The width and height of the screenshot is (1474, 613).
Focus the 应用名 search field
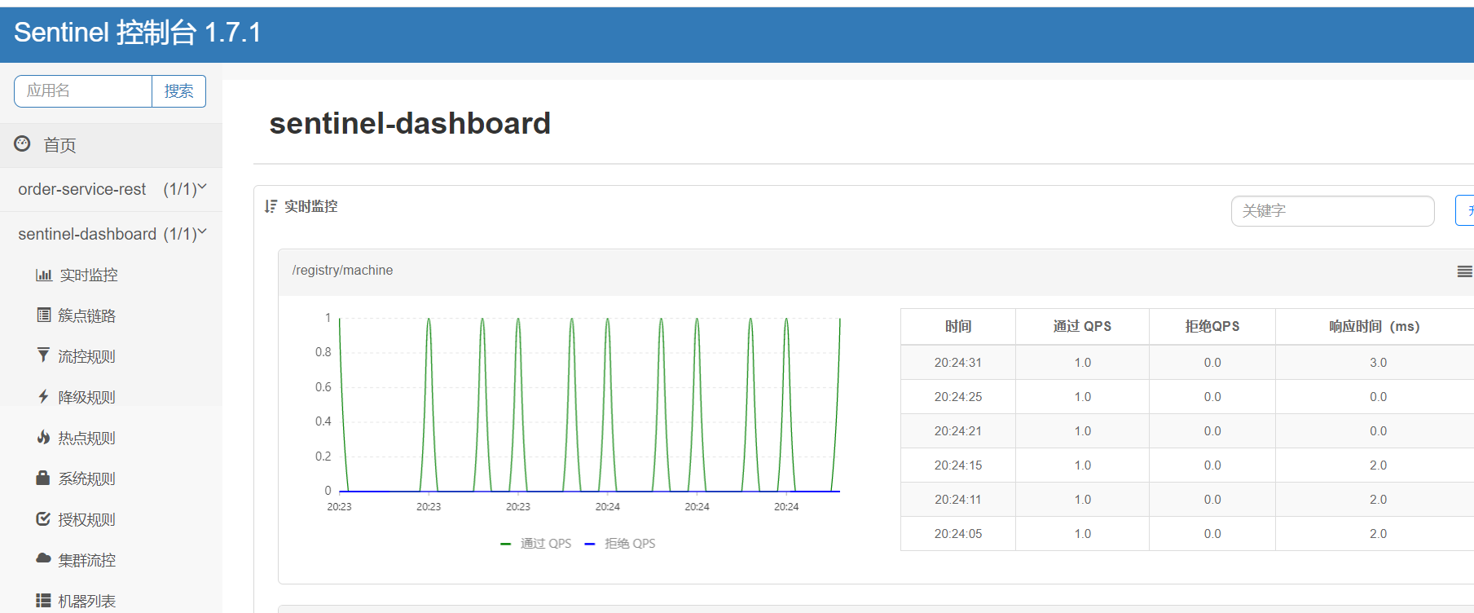(83, 91)
